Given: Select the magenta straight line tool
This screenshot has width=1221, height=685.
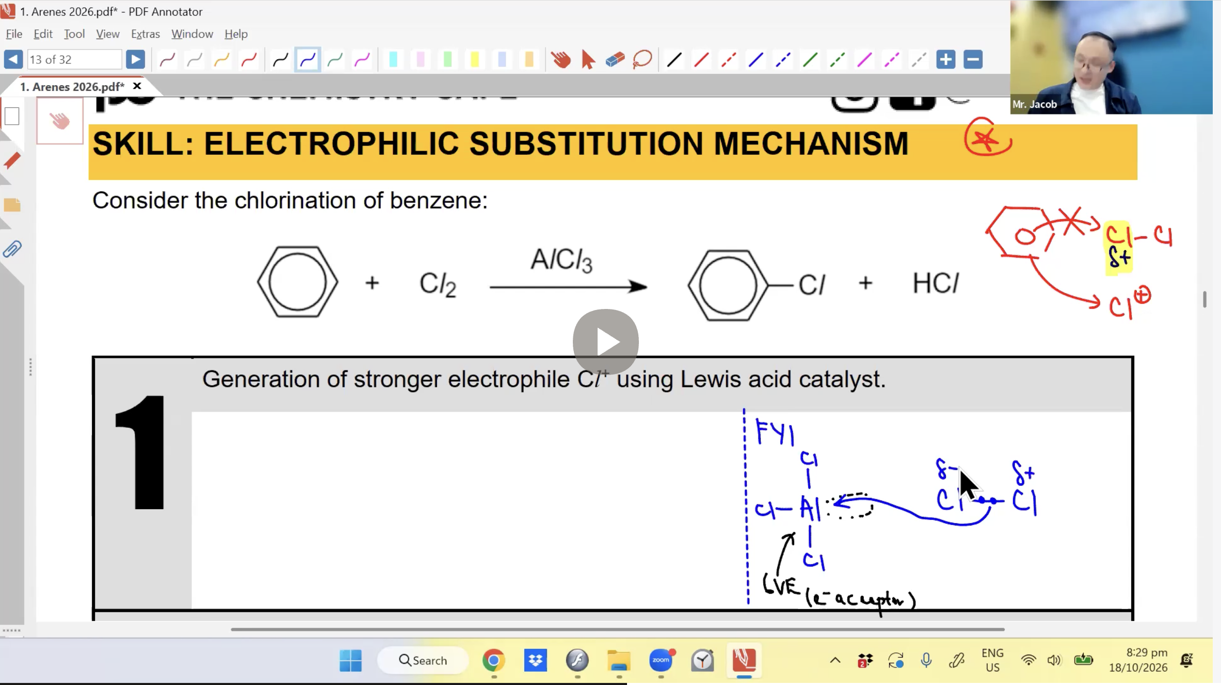Looking at the screenshot, I should pos(864,60).
